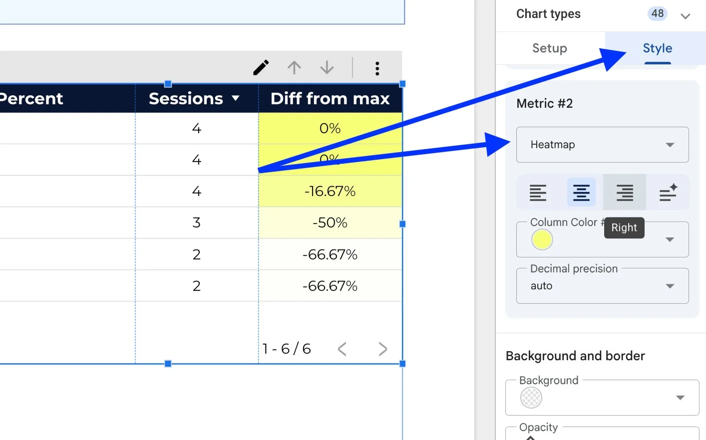The image size is (706, 440).
Task: Click the -16.67% cell
Action: click(330, 191)
